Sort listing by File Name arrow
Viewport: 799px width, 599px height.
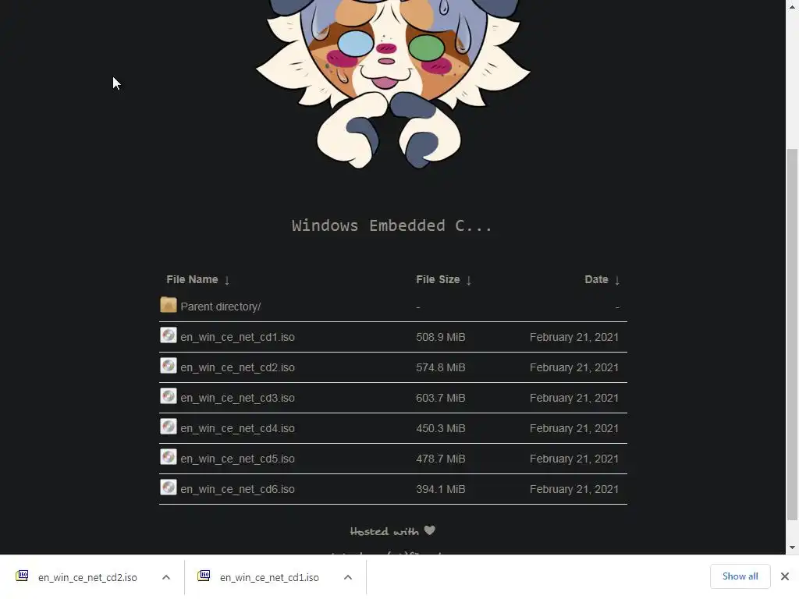click(227, 280)
